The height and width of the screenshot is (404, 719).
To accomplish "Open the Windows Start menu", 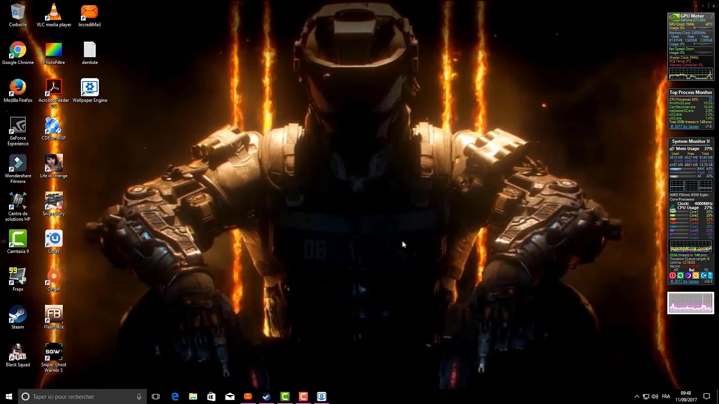I will (8, 397).
